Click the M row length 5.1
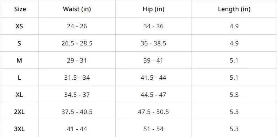 coord(234,60)
